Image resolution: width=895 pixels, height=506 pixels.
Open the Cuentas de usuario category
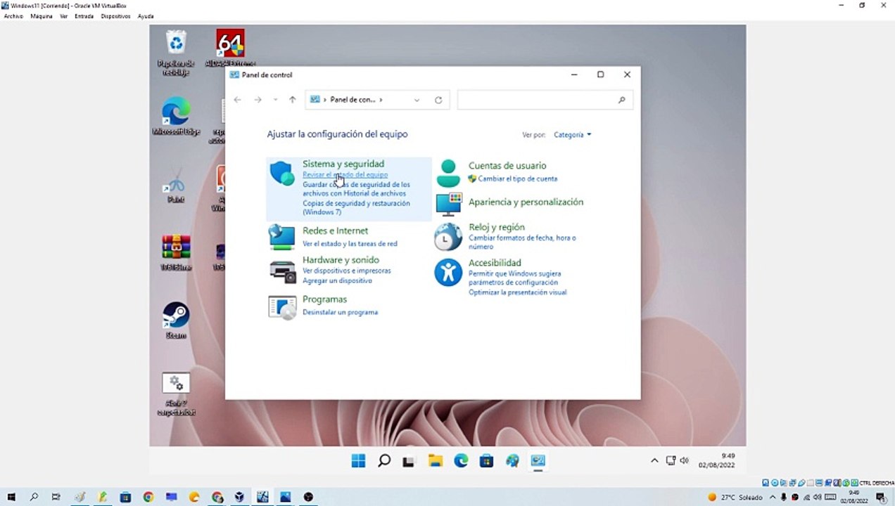(507, 166)
